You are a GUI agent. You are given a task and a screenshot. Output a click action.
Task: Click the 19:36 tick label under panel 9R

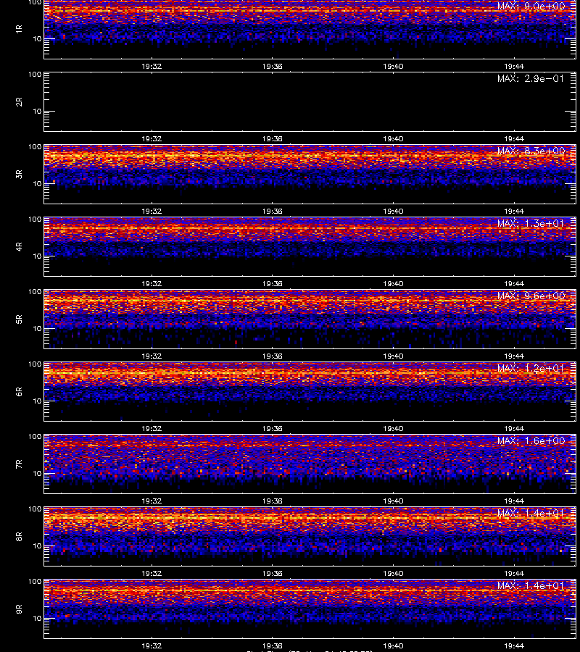click(x=272, y=645)
